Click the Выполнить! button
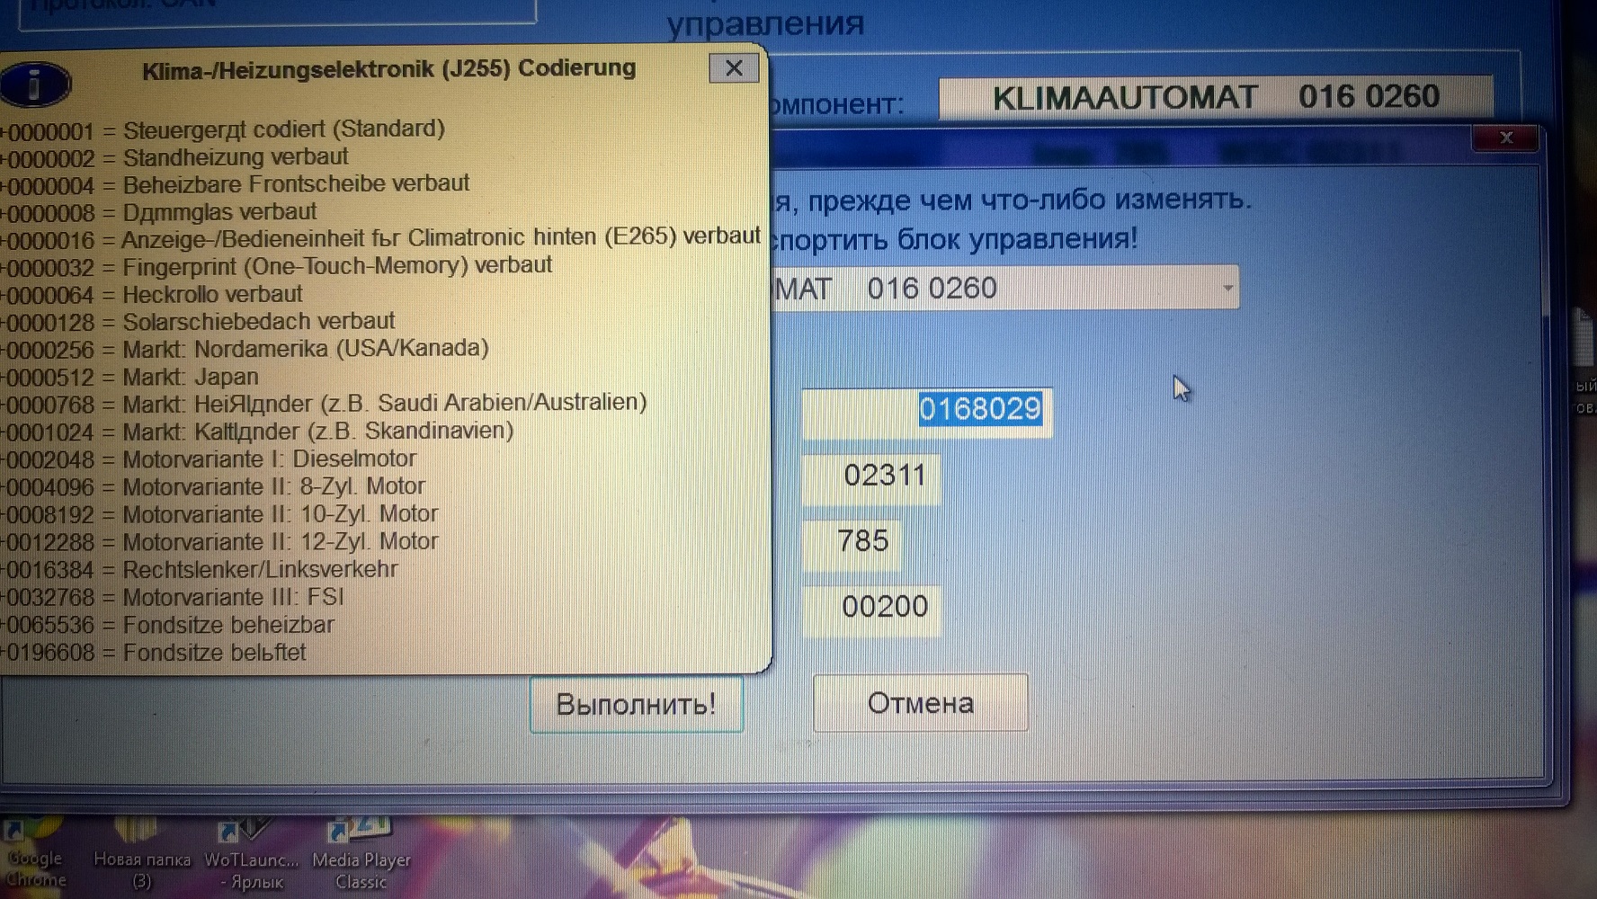This screenshot has width=1597, height=899. tap(636, 704)
